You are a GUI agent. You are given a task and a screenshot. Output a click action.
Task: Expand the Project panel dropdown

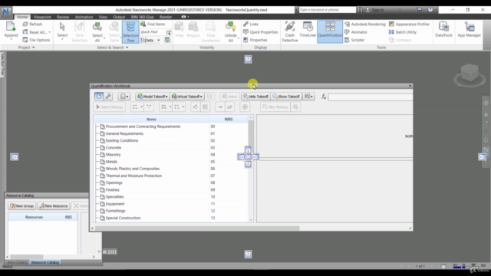click(26, 48)
